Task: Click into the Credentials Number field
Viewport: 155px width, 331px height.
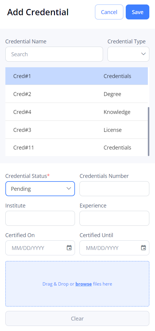Action: (x=114, y=189)
